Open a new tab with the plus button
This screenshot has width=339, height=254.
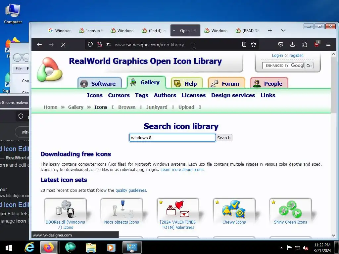click(270, 31)
